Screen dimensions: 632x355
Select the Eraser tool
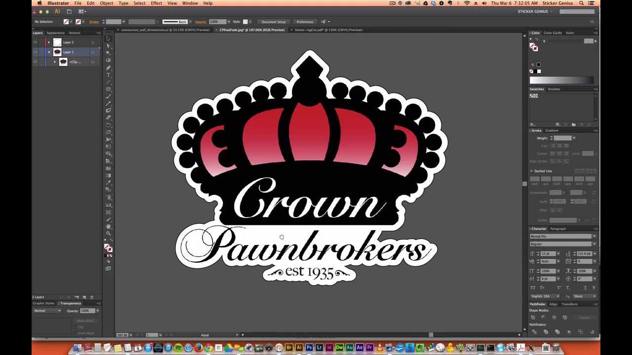(x=108, y=117)
